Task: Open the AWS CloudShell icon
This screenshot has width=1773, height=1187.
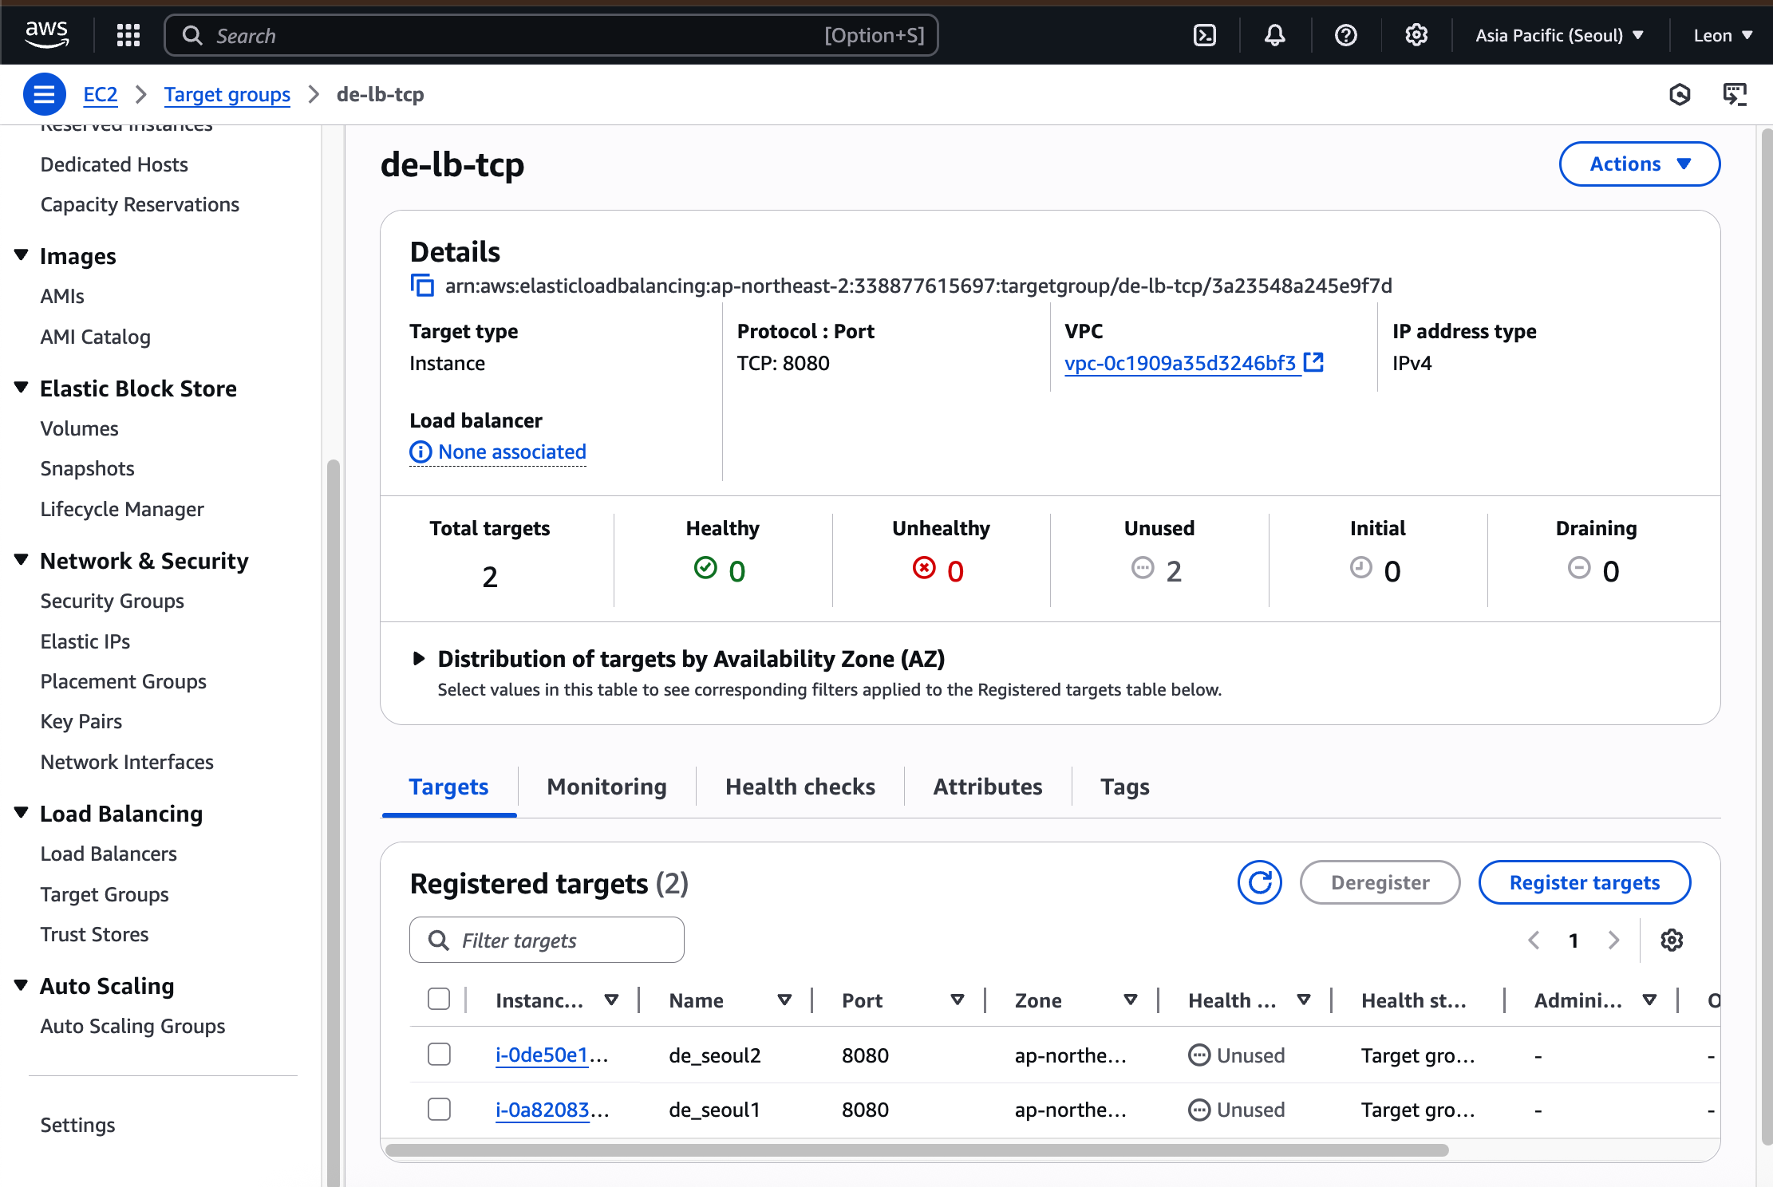Action: tap(1204, 35)
